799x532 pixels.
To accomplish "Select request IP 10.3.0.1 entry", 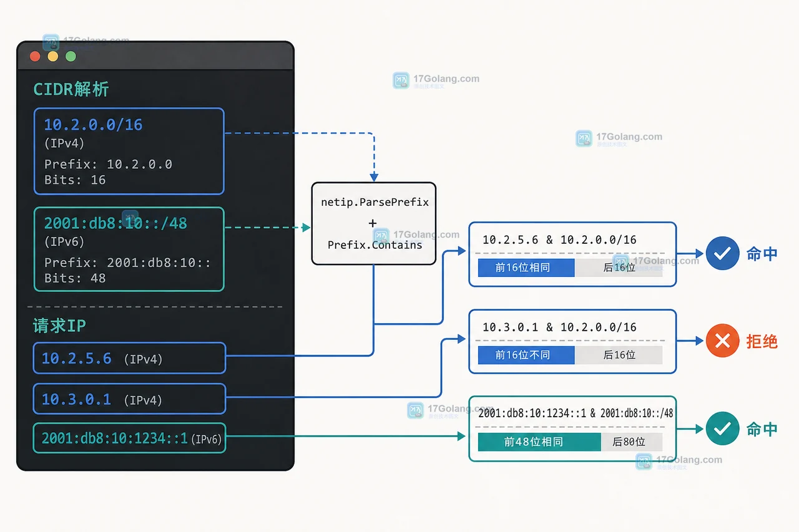I will tap(129, 399).
